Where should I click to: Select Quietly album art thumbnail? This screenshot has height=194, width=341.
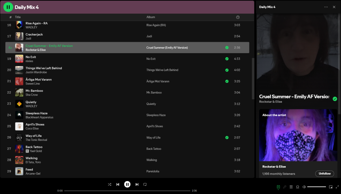[19, 104]
